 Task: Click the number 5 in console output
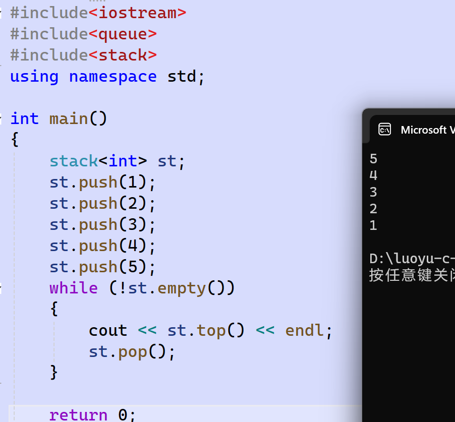[x=373, y=158]
